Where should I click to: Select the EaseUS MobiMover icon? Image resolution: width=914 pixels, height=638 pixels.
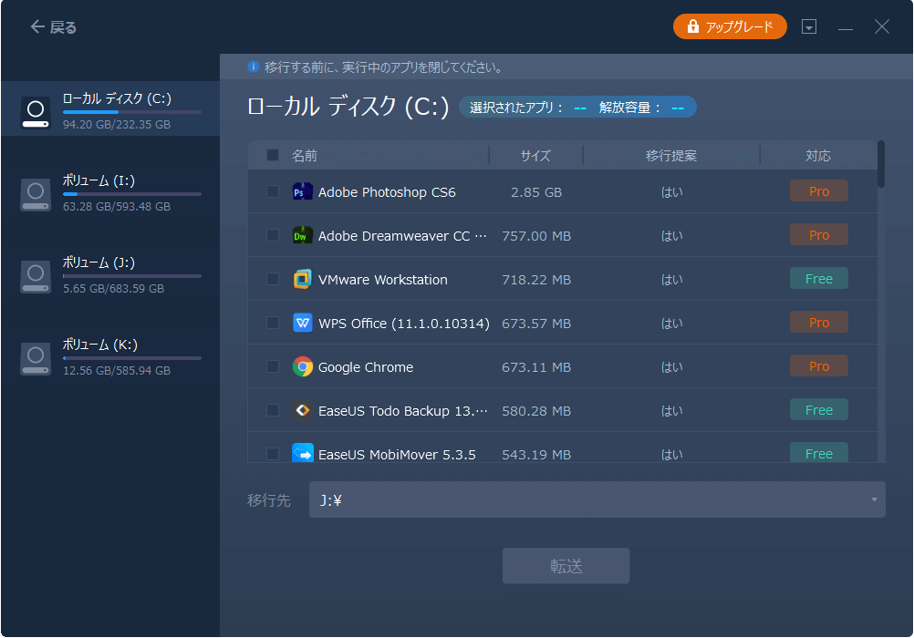pyautogui.click(x=302, y=453)
